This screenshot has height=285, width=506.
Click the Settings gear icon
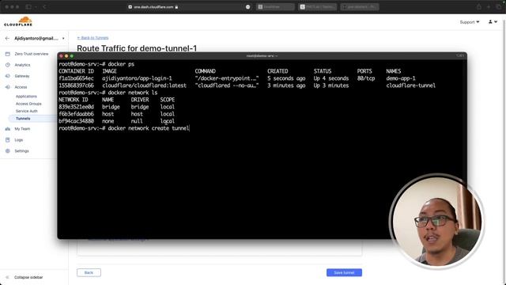8,151
